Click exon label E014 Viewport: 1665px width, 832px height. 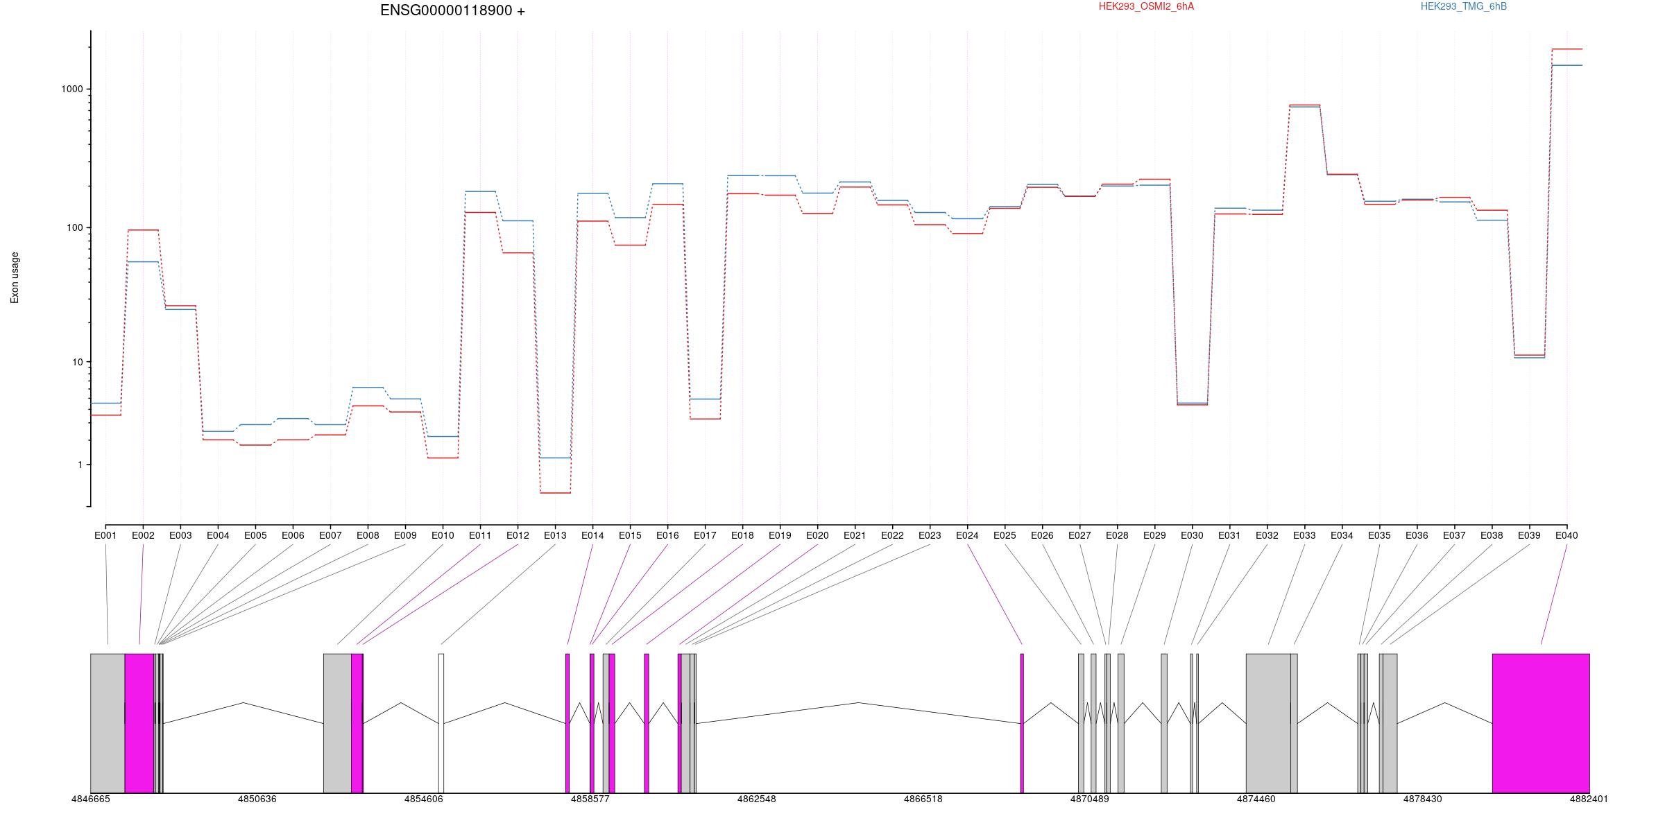(592, 535)
